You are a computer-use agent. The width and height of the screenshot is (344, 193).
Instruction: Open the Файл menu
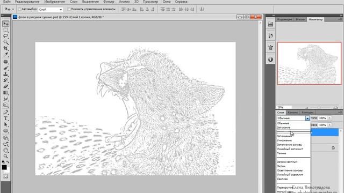click(6, 2)
